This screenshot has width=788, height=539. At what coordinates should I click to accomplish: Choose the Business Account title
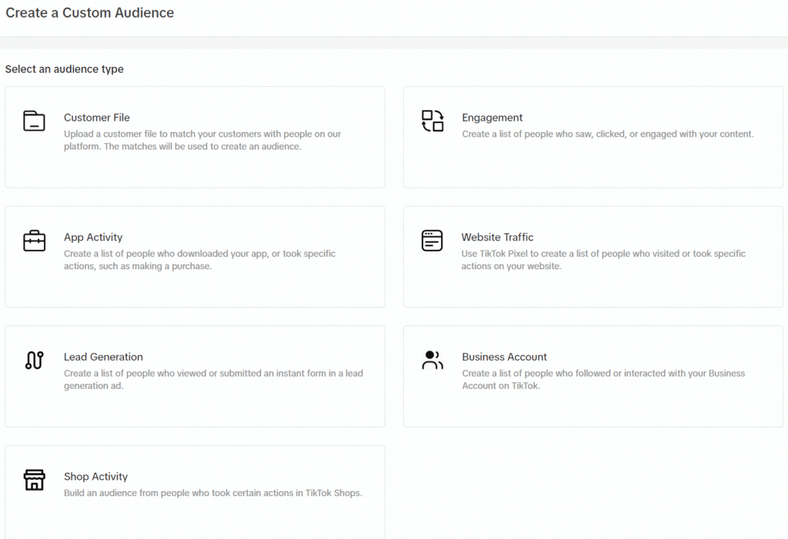click(x=504, y=357)
